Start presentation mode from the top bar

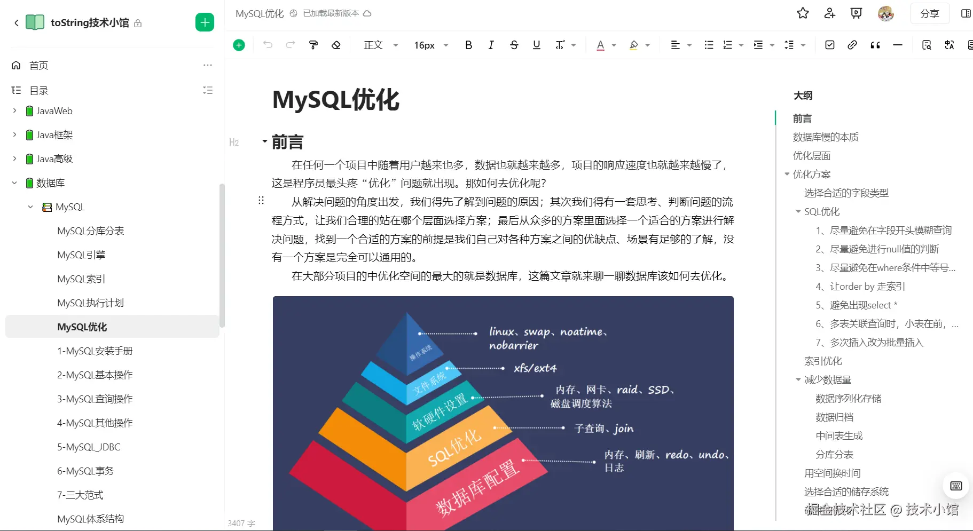coord(856,13)
